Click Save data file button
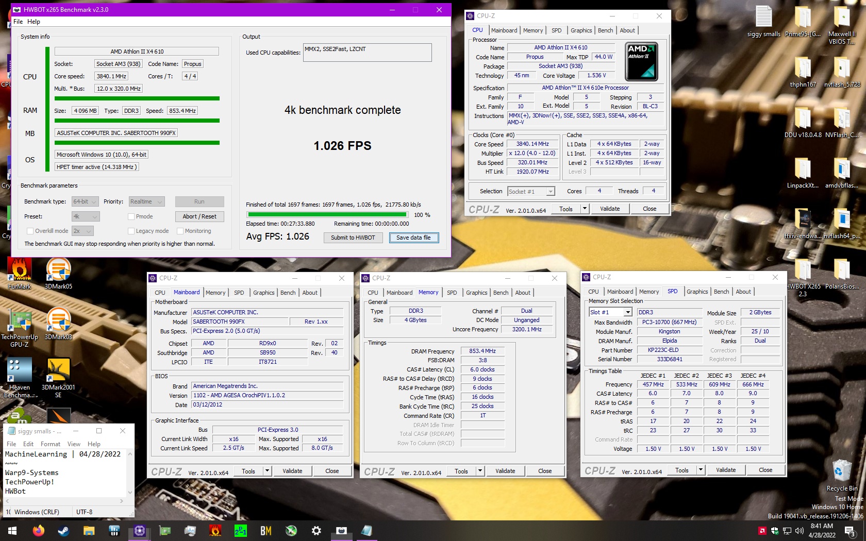Image resolution: width=866 pixels, height=541 pixels. [413, 238]
